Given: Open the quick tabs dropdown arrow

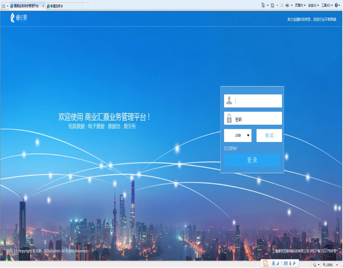Looking at the screenshot, I should pos(8,6).
